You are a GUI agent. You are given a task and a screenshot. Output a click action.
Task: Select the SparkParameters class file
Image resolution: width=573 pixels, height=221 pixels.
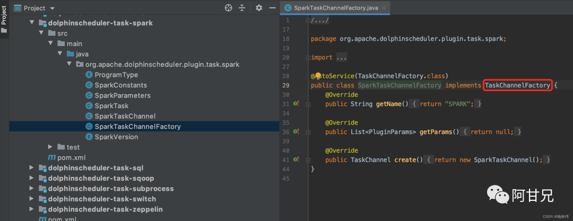[x=123, y=95]
